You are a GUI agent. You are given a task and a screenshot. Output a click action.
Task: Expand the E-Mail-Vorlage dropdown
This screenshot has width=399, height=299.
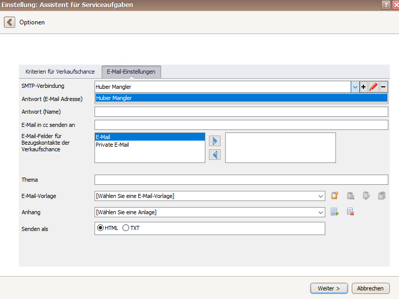tap(321, 196)
